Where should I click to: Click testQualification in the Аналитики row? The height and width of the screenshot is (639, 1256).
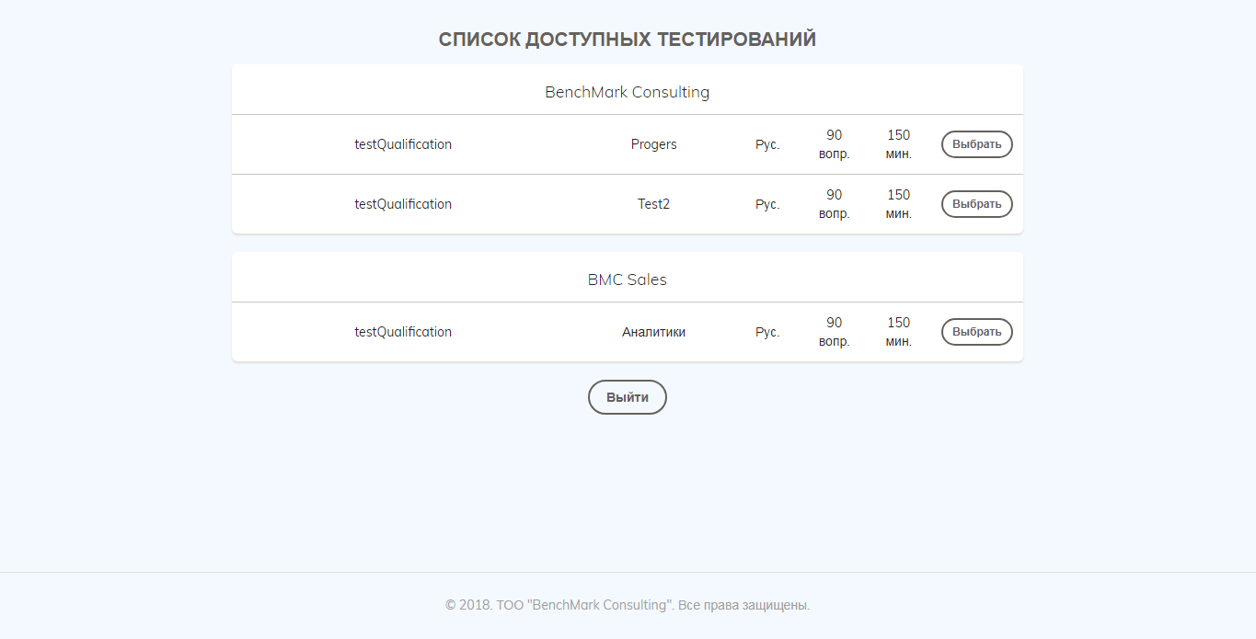pos(403,332)
